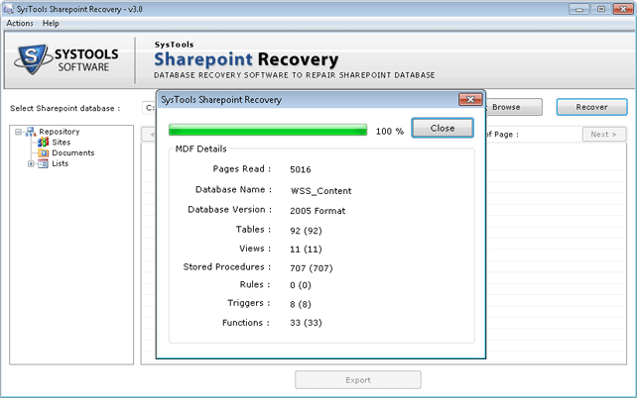Expand the Lists tree node
637x398 pixels.
[x=31, y=163]
